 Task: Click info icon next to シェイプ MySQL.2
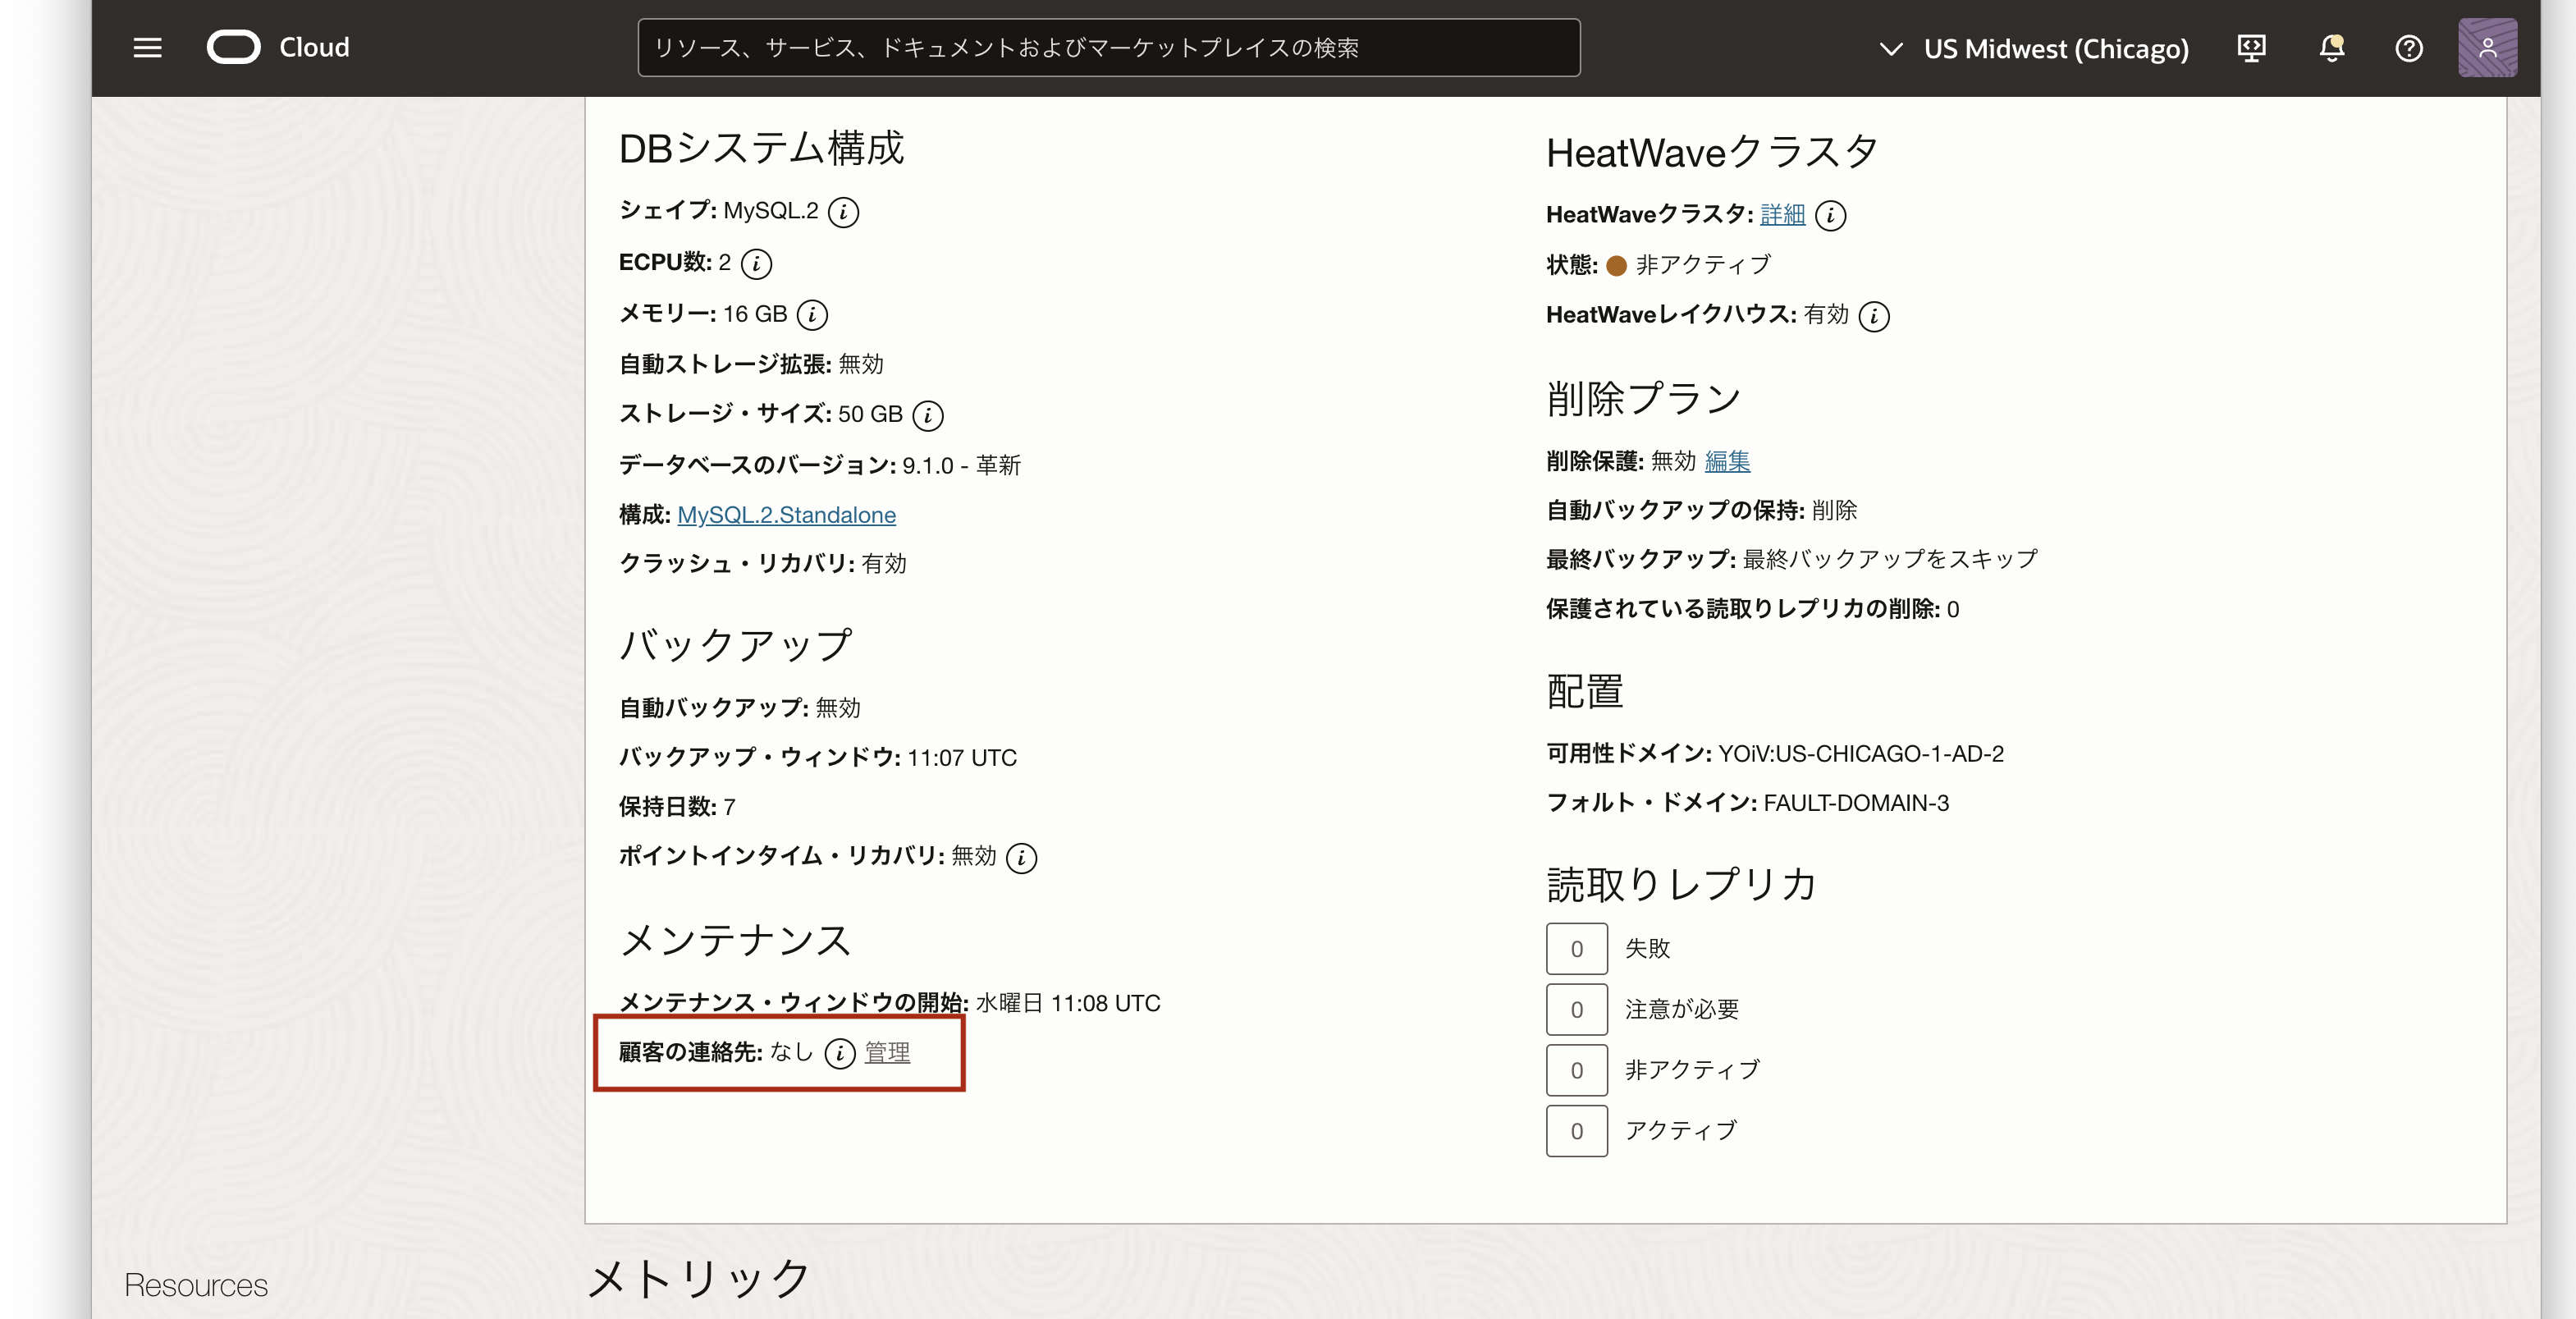click(843, 212)
